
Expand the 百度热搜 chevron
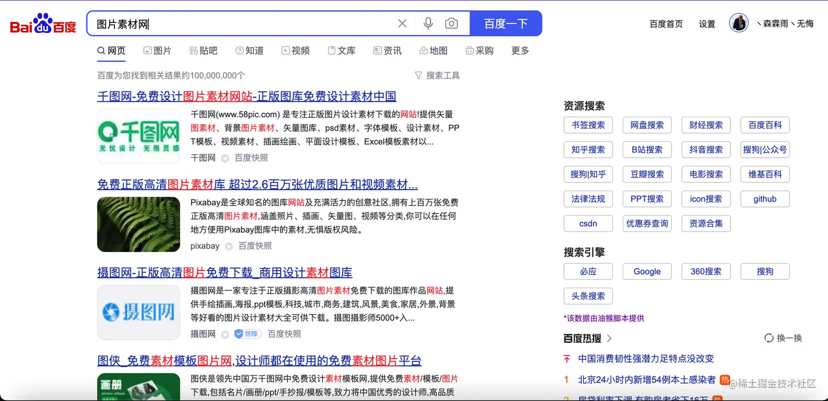point(610,339)
